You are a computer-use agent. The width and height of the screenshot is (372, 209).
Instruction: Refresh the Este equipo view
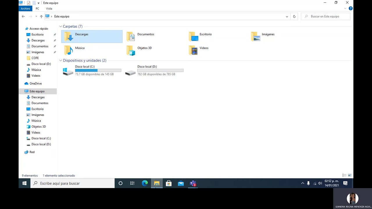pos(294,17)
